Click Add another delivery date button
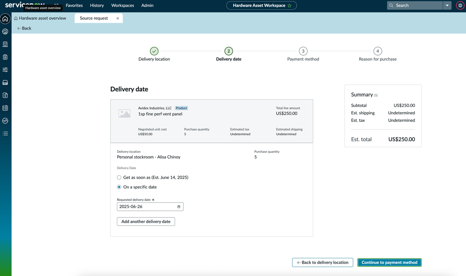 pyautogui.click(x=146, y=221)
